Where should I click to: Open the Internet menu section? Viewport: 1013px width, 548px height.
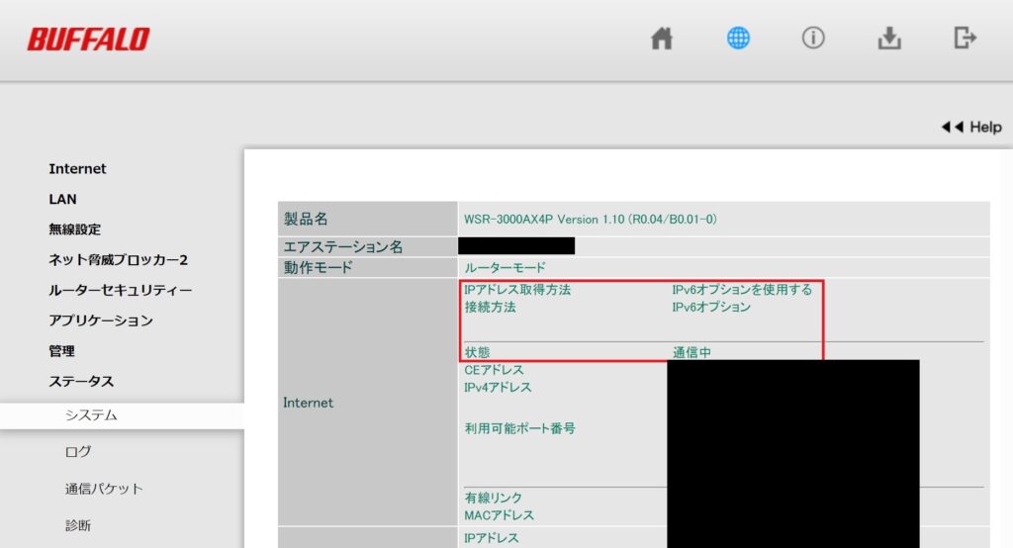(x=77, y=169)
